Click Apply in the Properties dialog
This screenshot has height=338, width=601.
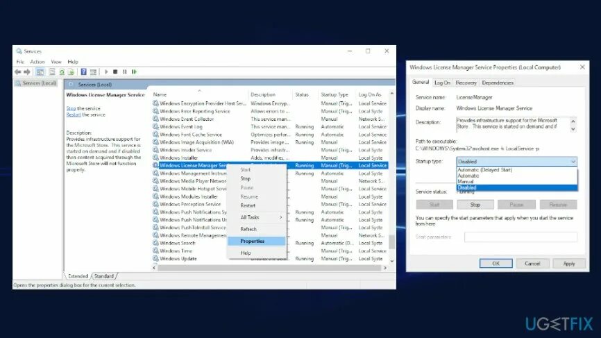(x=569, y=263)
